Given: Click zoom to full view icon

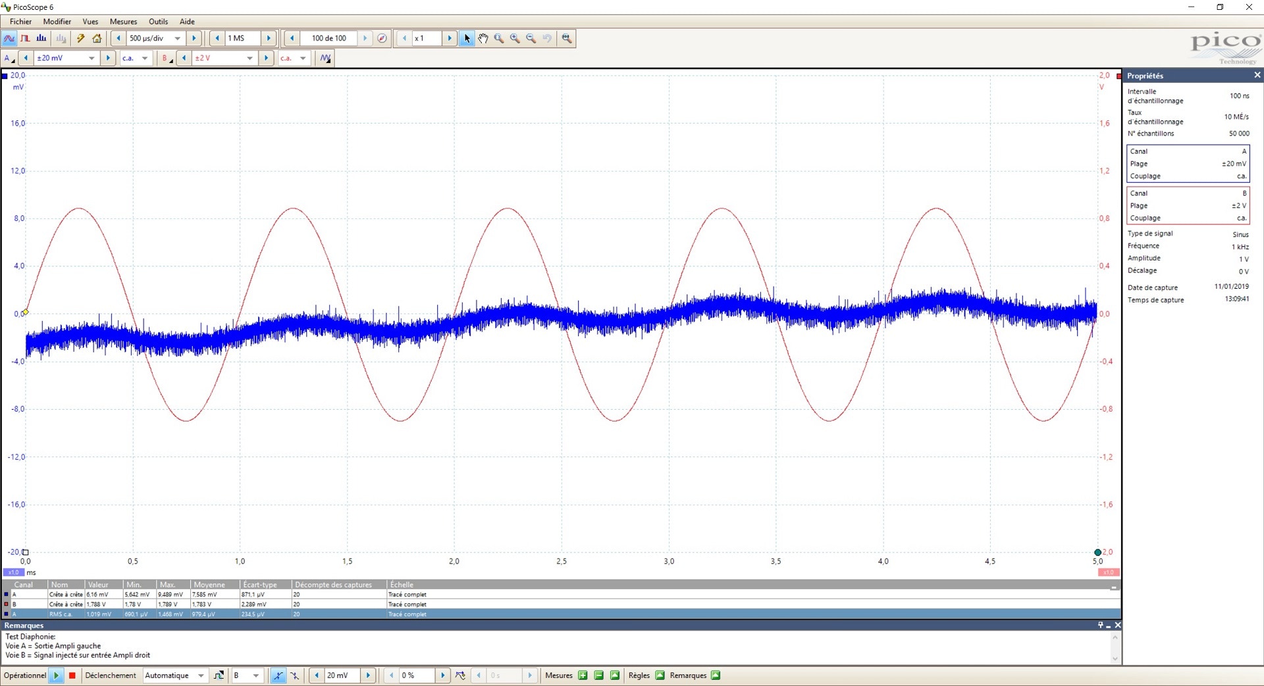Looking at the screenshot, I should (x=567, y=38).
